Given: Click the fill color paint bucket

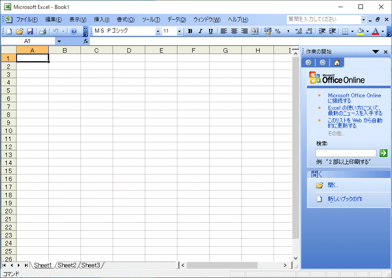Looking at the screenshot, I should point(360,31).
